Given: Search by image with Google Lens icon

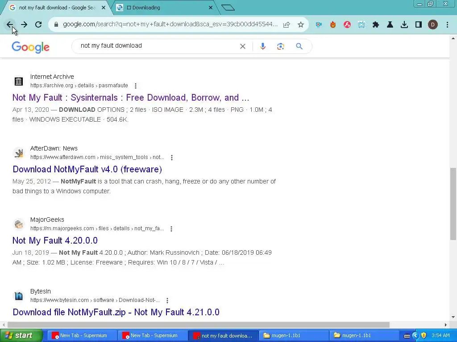Looking at the screenshot, I should tap(280, 46).
